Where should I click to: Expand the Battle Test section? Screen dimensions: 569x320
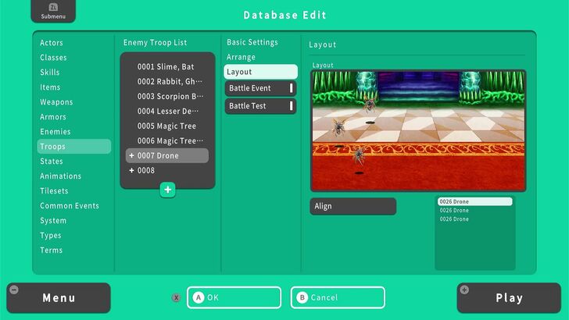(260, 106)
